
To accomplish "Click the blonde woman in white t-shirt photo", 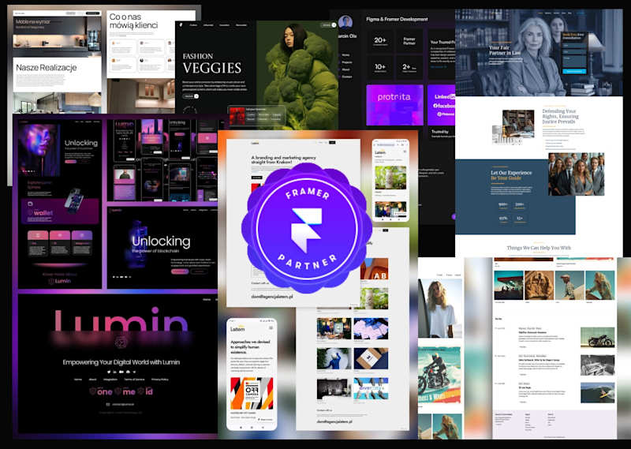I will tap(439, 308).
